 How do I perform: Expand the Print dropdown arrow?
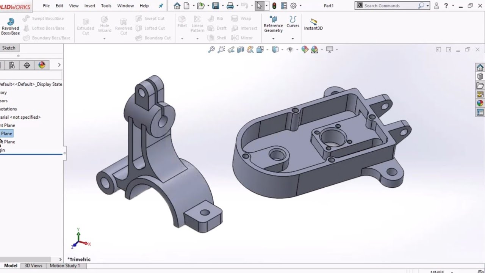(237, 6)
